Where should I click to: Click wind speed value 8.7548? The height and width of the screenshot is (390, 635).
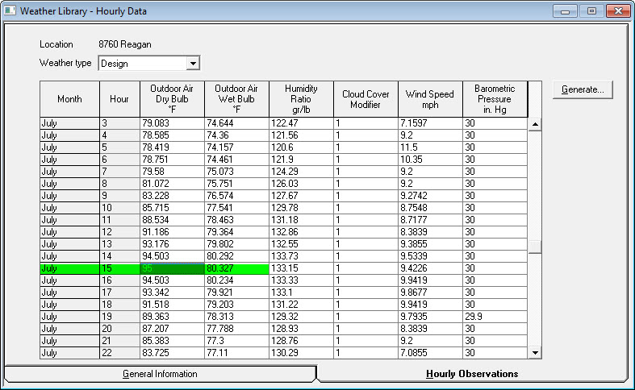click(x=430, y=208)
